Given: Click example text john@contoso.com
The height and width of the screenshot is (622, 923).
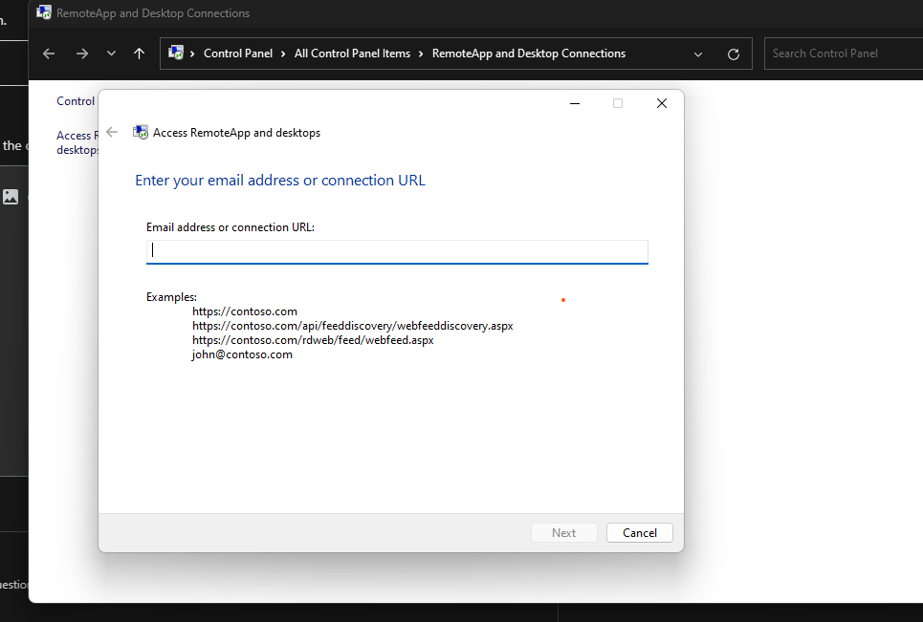Looking at the screenshot, I should 242,354.
